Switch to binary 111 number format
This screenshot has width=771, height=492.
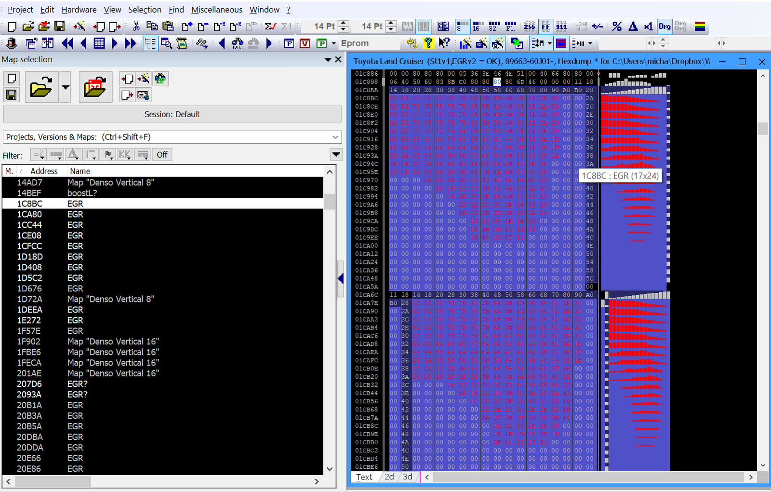(561, 27)
